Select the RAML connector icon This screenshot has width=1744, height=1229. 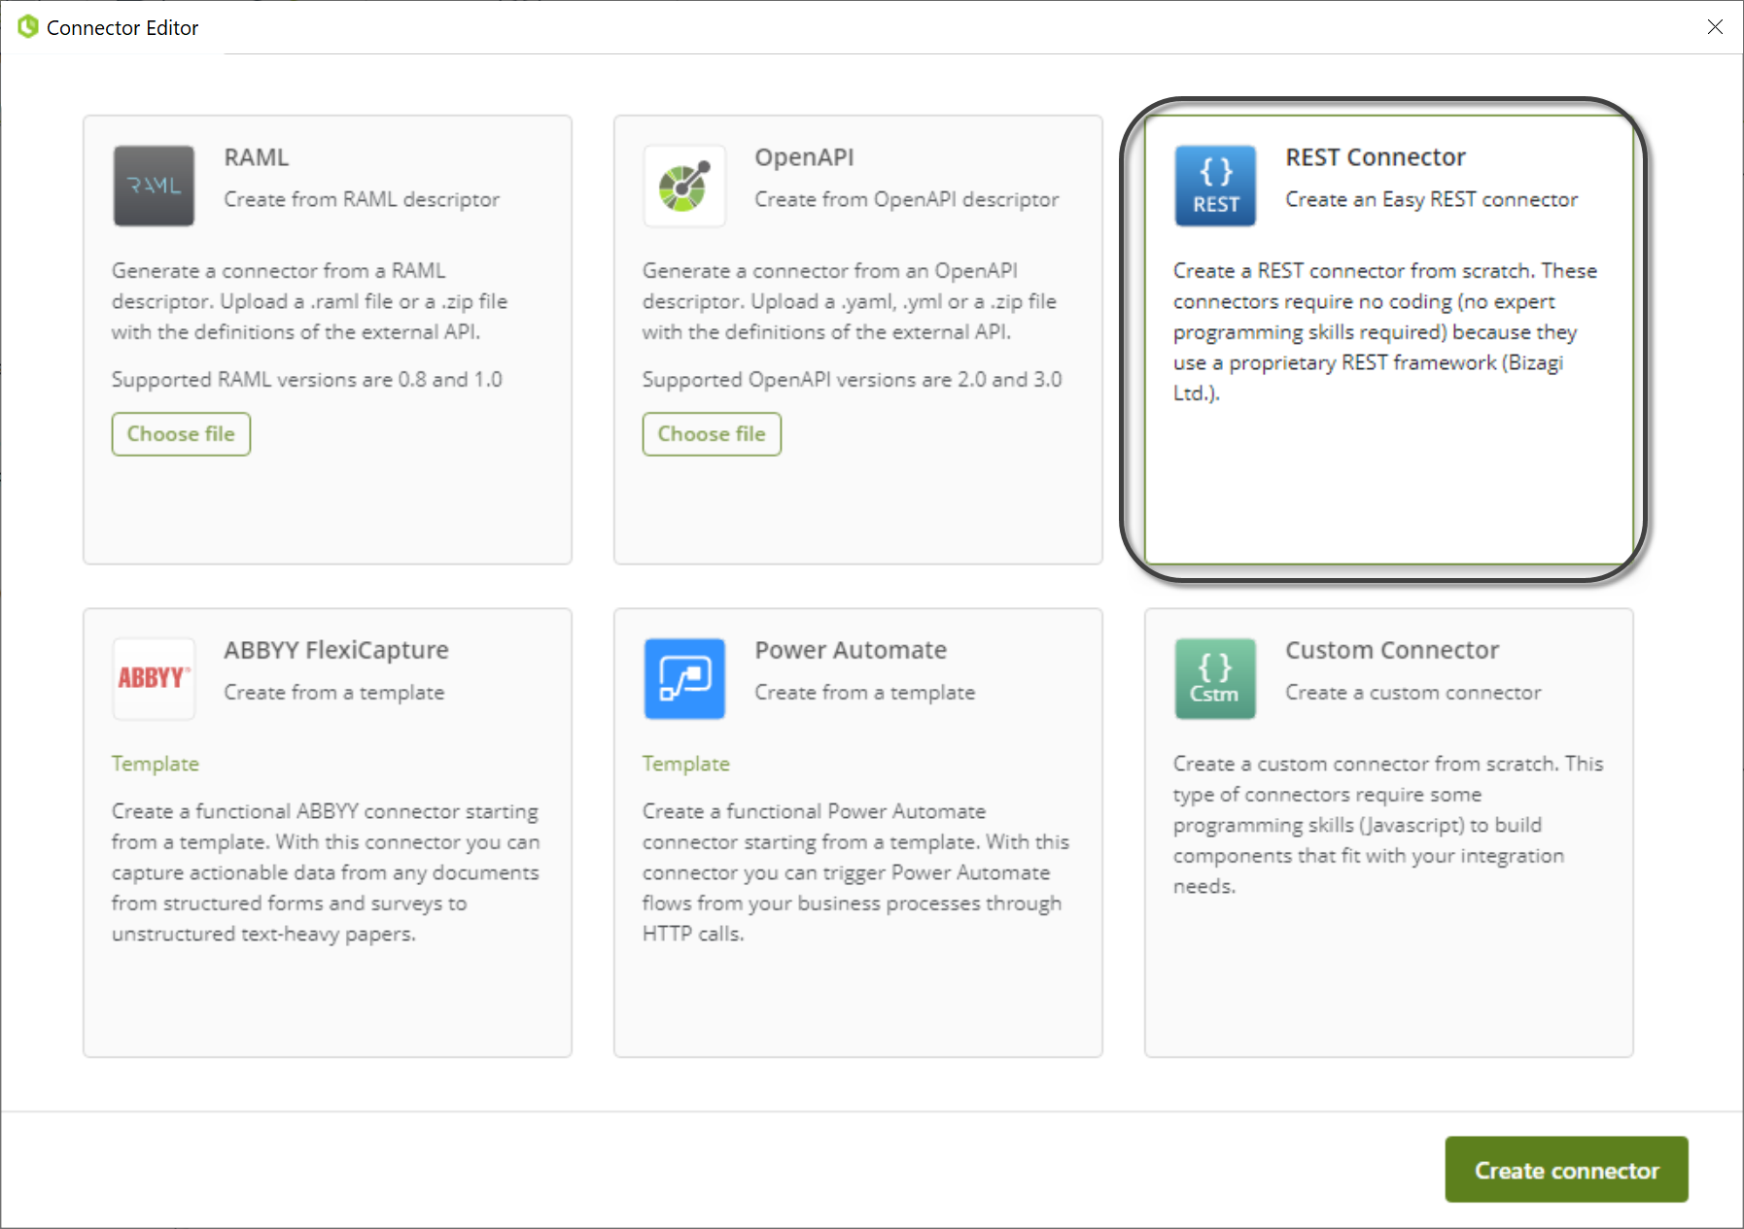click(154, 186)
